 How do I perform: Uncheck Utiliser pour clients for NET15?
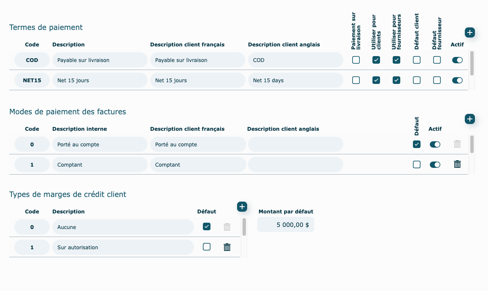[376, 80]
